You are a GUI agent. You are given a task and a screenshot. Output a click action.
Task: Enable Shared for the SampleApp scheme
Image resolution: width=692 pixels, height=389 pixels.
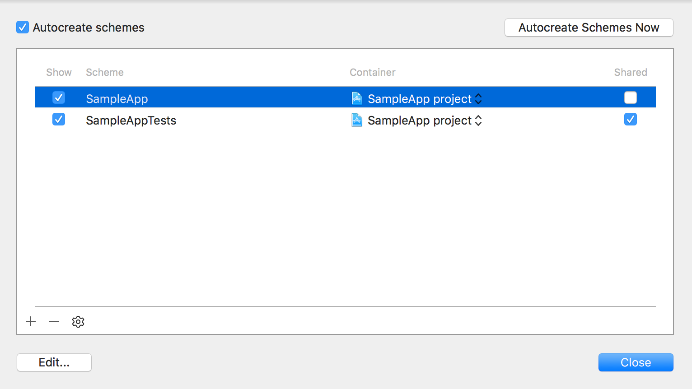[x=630, y=97]
